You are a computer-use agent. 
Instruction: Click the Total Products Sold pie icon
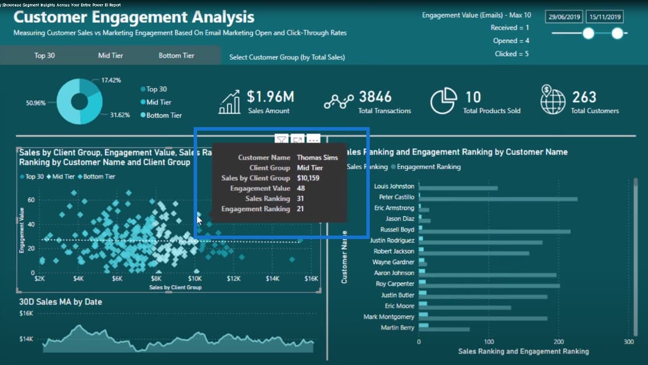click(443, 100)
